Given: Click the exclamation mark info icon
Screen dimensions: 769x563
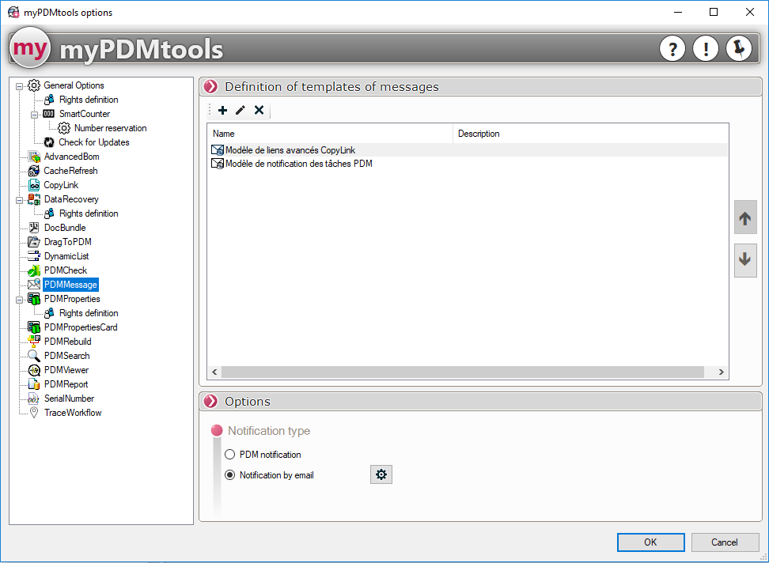Looking at the screenshot, I should 705,49.
